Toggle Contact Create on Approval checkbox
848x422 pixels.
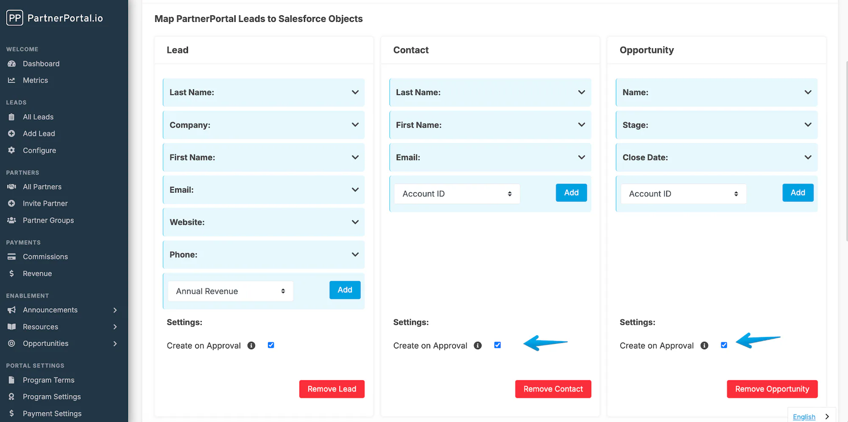497,345
